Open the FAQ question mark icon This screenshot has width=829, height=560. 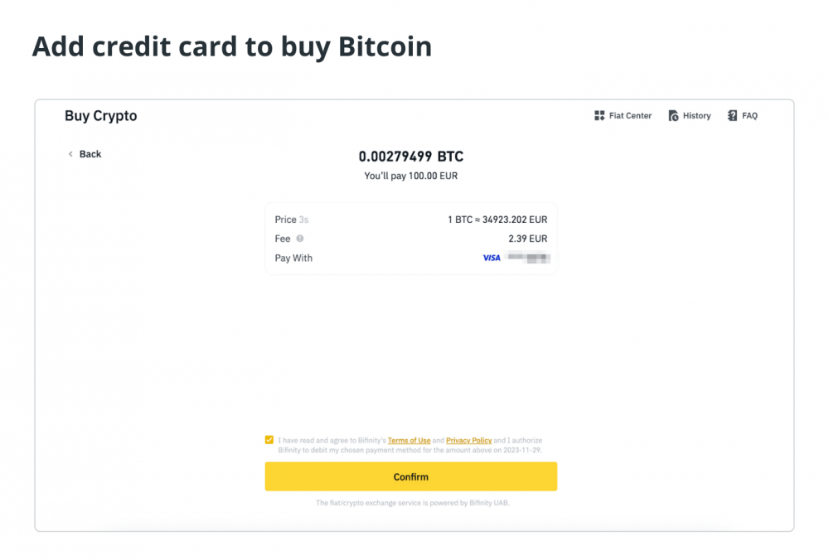[x=732, y=116]
